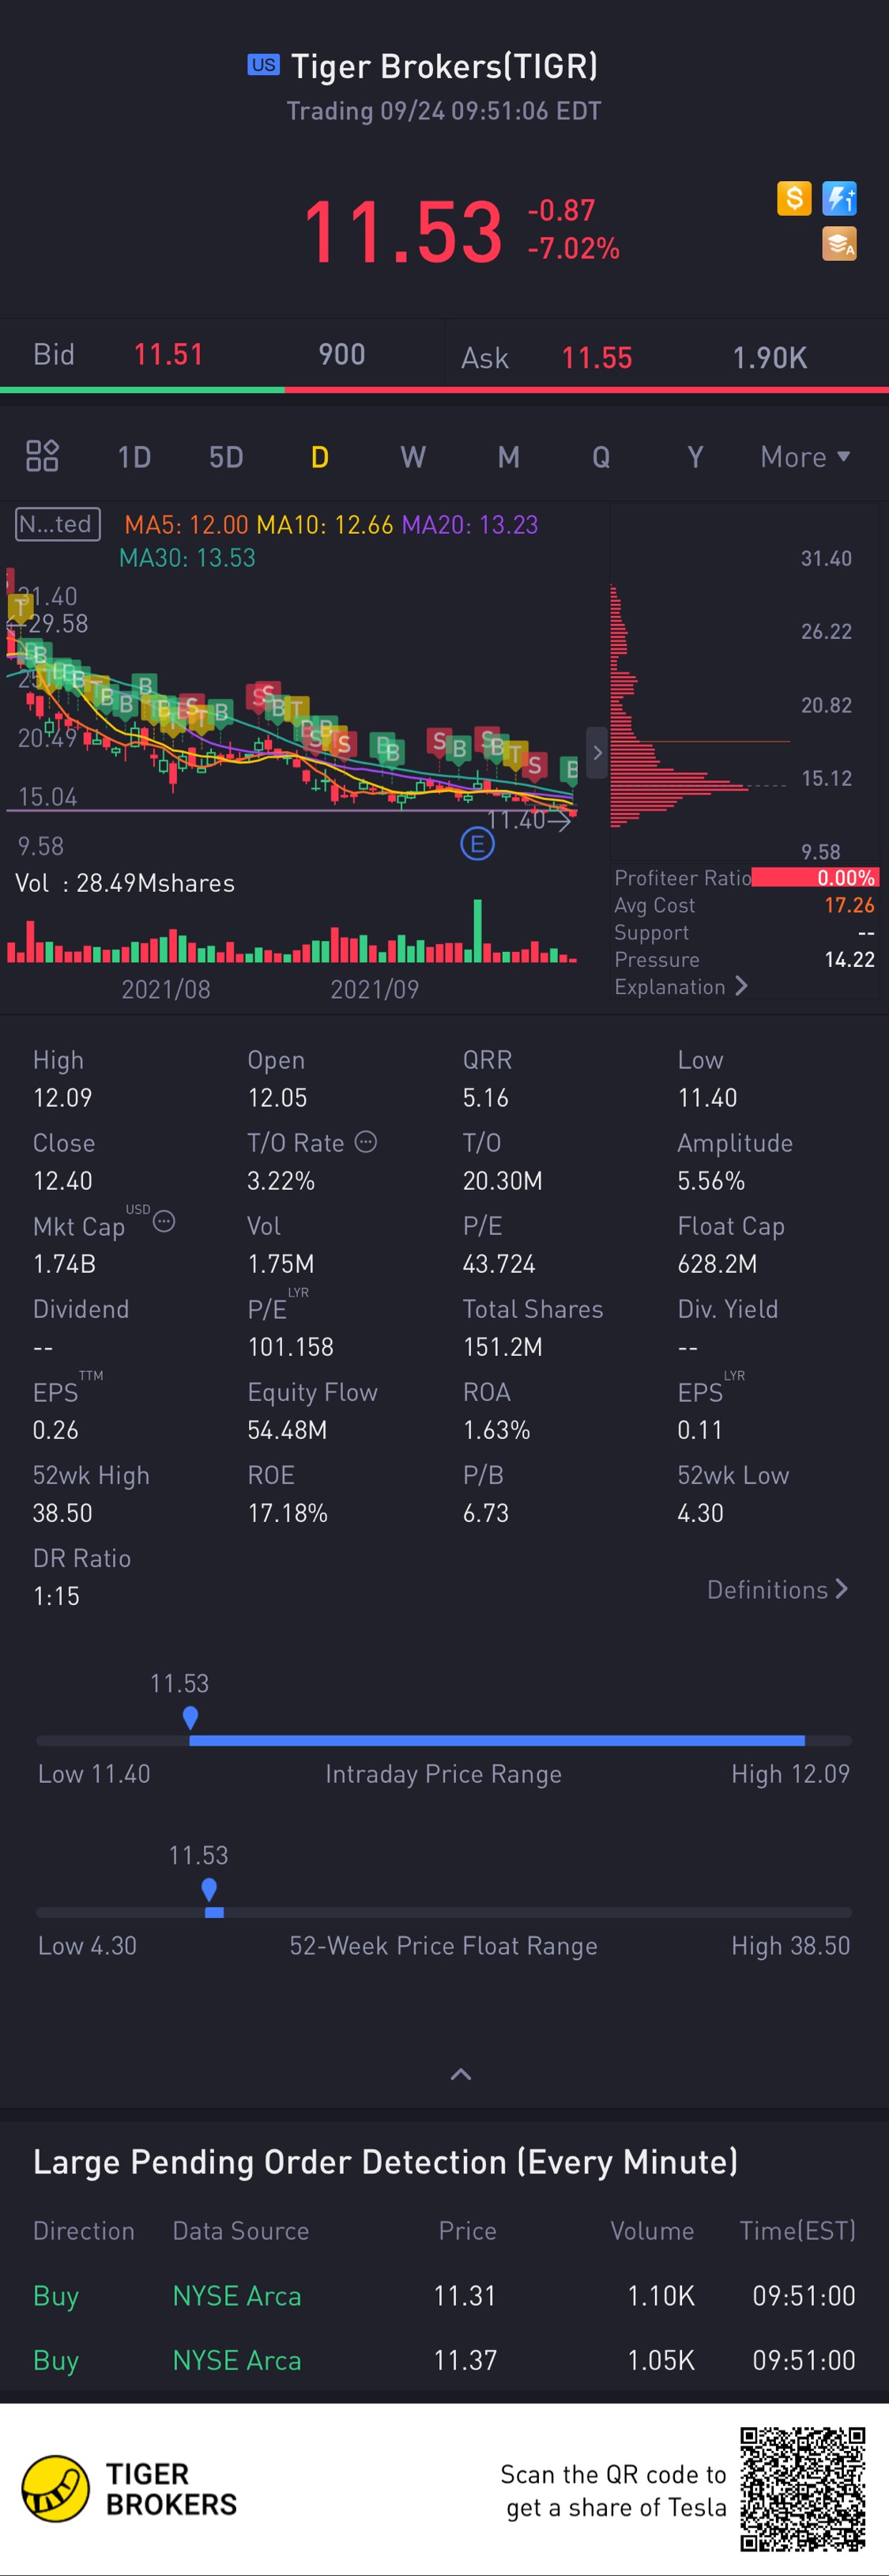This screenshot has height=2576, width=889.
Task: Select the quarterly Q chart tab
Action: (601, 457)
